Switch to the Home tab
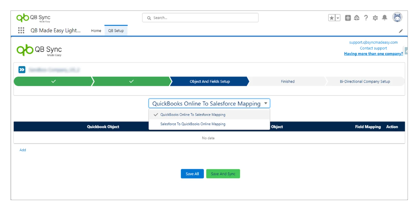 (x=96, y=31)
